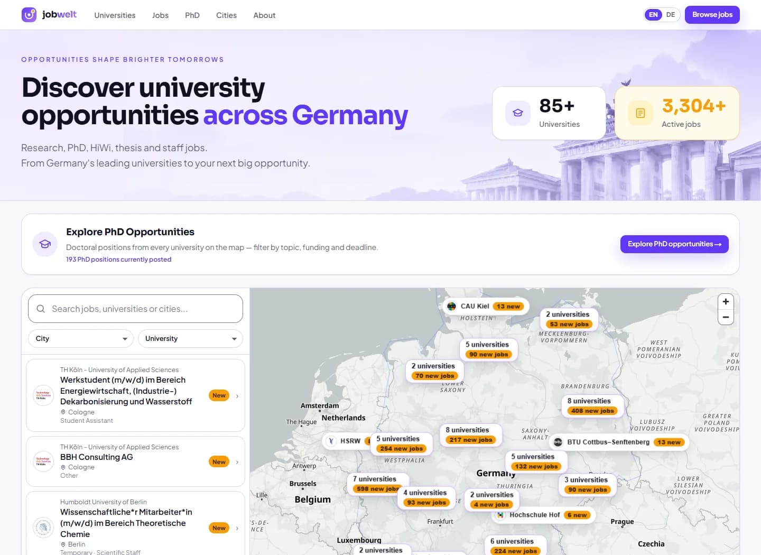The image size is (761, 555).
Task: Select the 5 universities 132 new jobs marker
Action: 536,461
